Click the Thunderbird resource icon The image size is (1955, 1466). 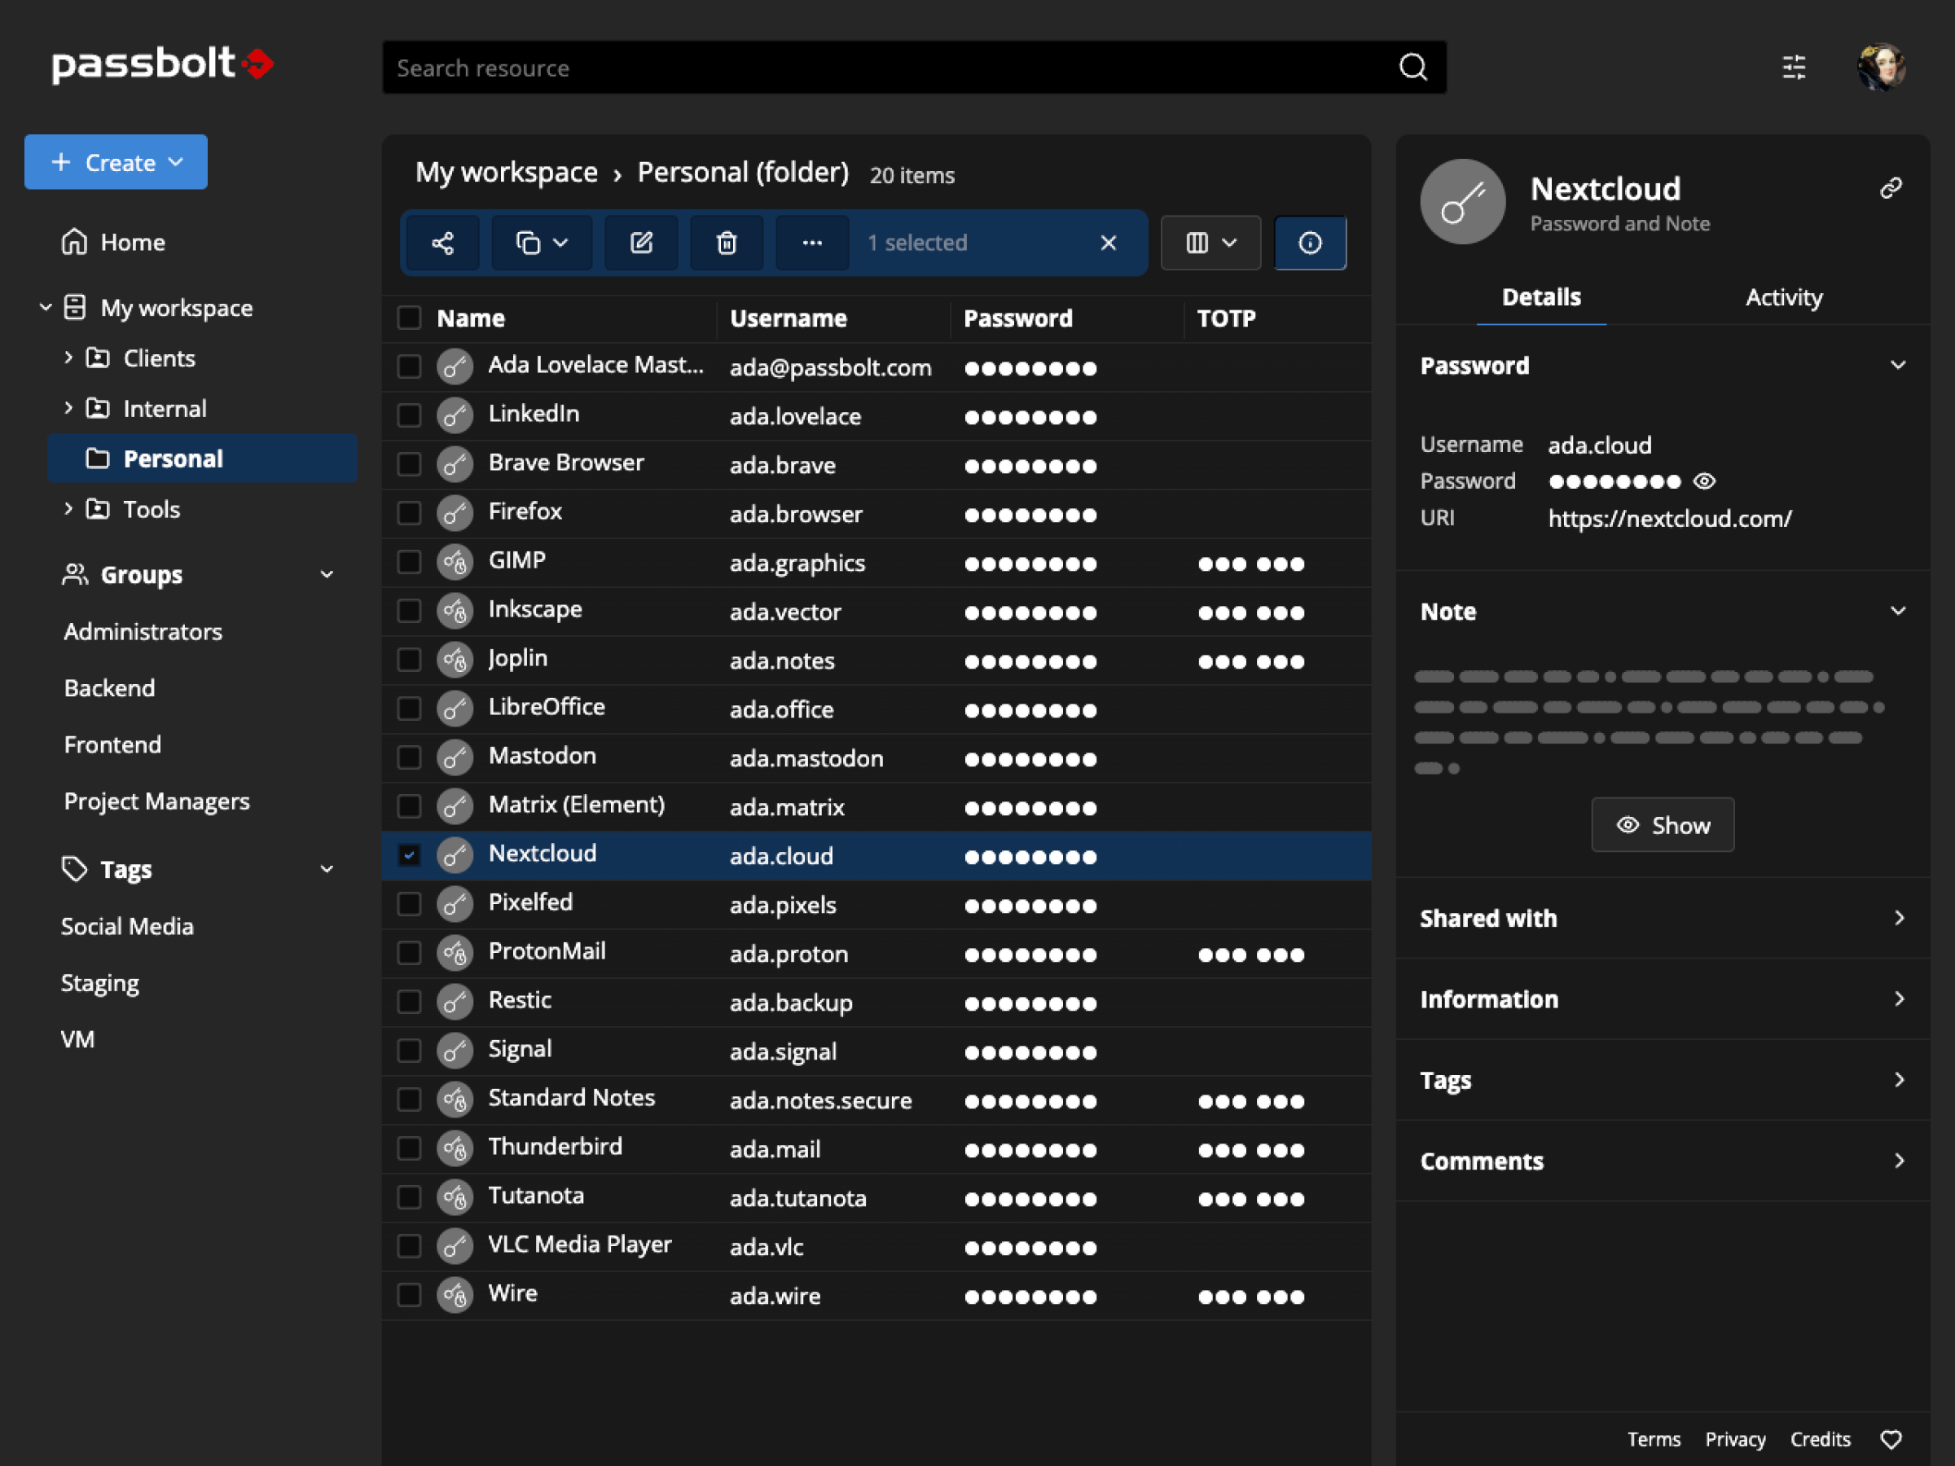pos(455,1148)
